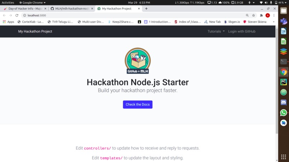Open Microsoft Teams from the dock
This screenshot has width=289, height=162.
284,21
